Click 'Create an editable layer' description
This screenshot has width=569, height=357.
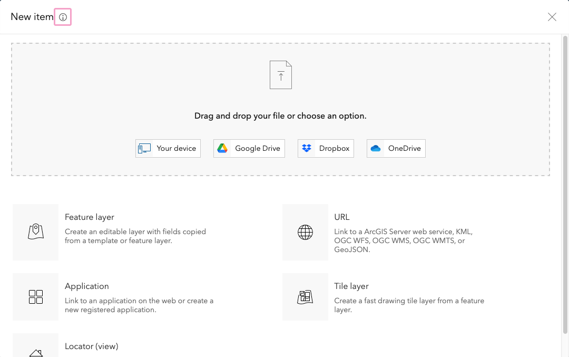(135, 236)
